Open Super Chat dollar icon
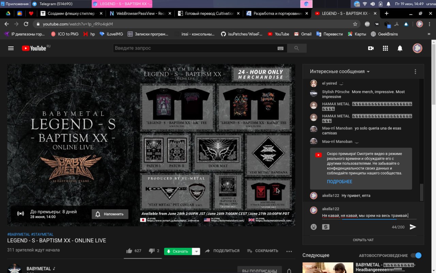Screen dimensions: 436x273 (326, 227)
